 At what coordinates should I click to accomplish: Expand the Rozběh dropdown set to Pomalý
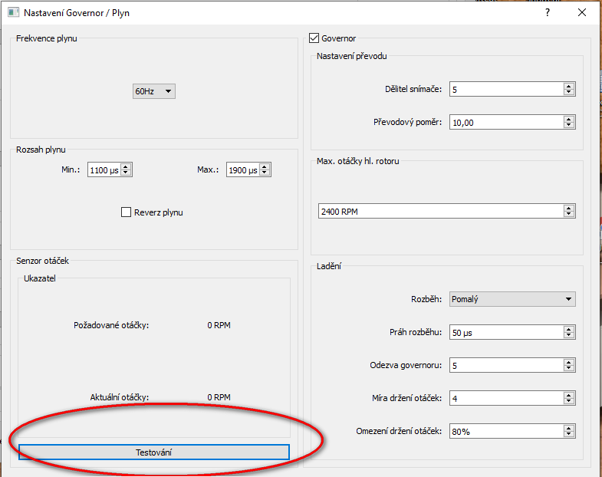point(512,299)
